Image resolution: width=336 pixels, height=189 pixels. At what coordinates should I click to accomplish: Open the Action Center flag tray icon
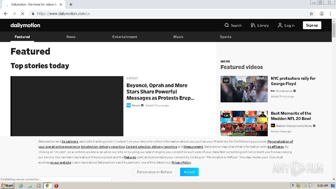coord(311,186)
